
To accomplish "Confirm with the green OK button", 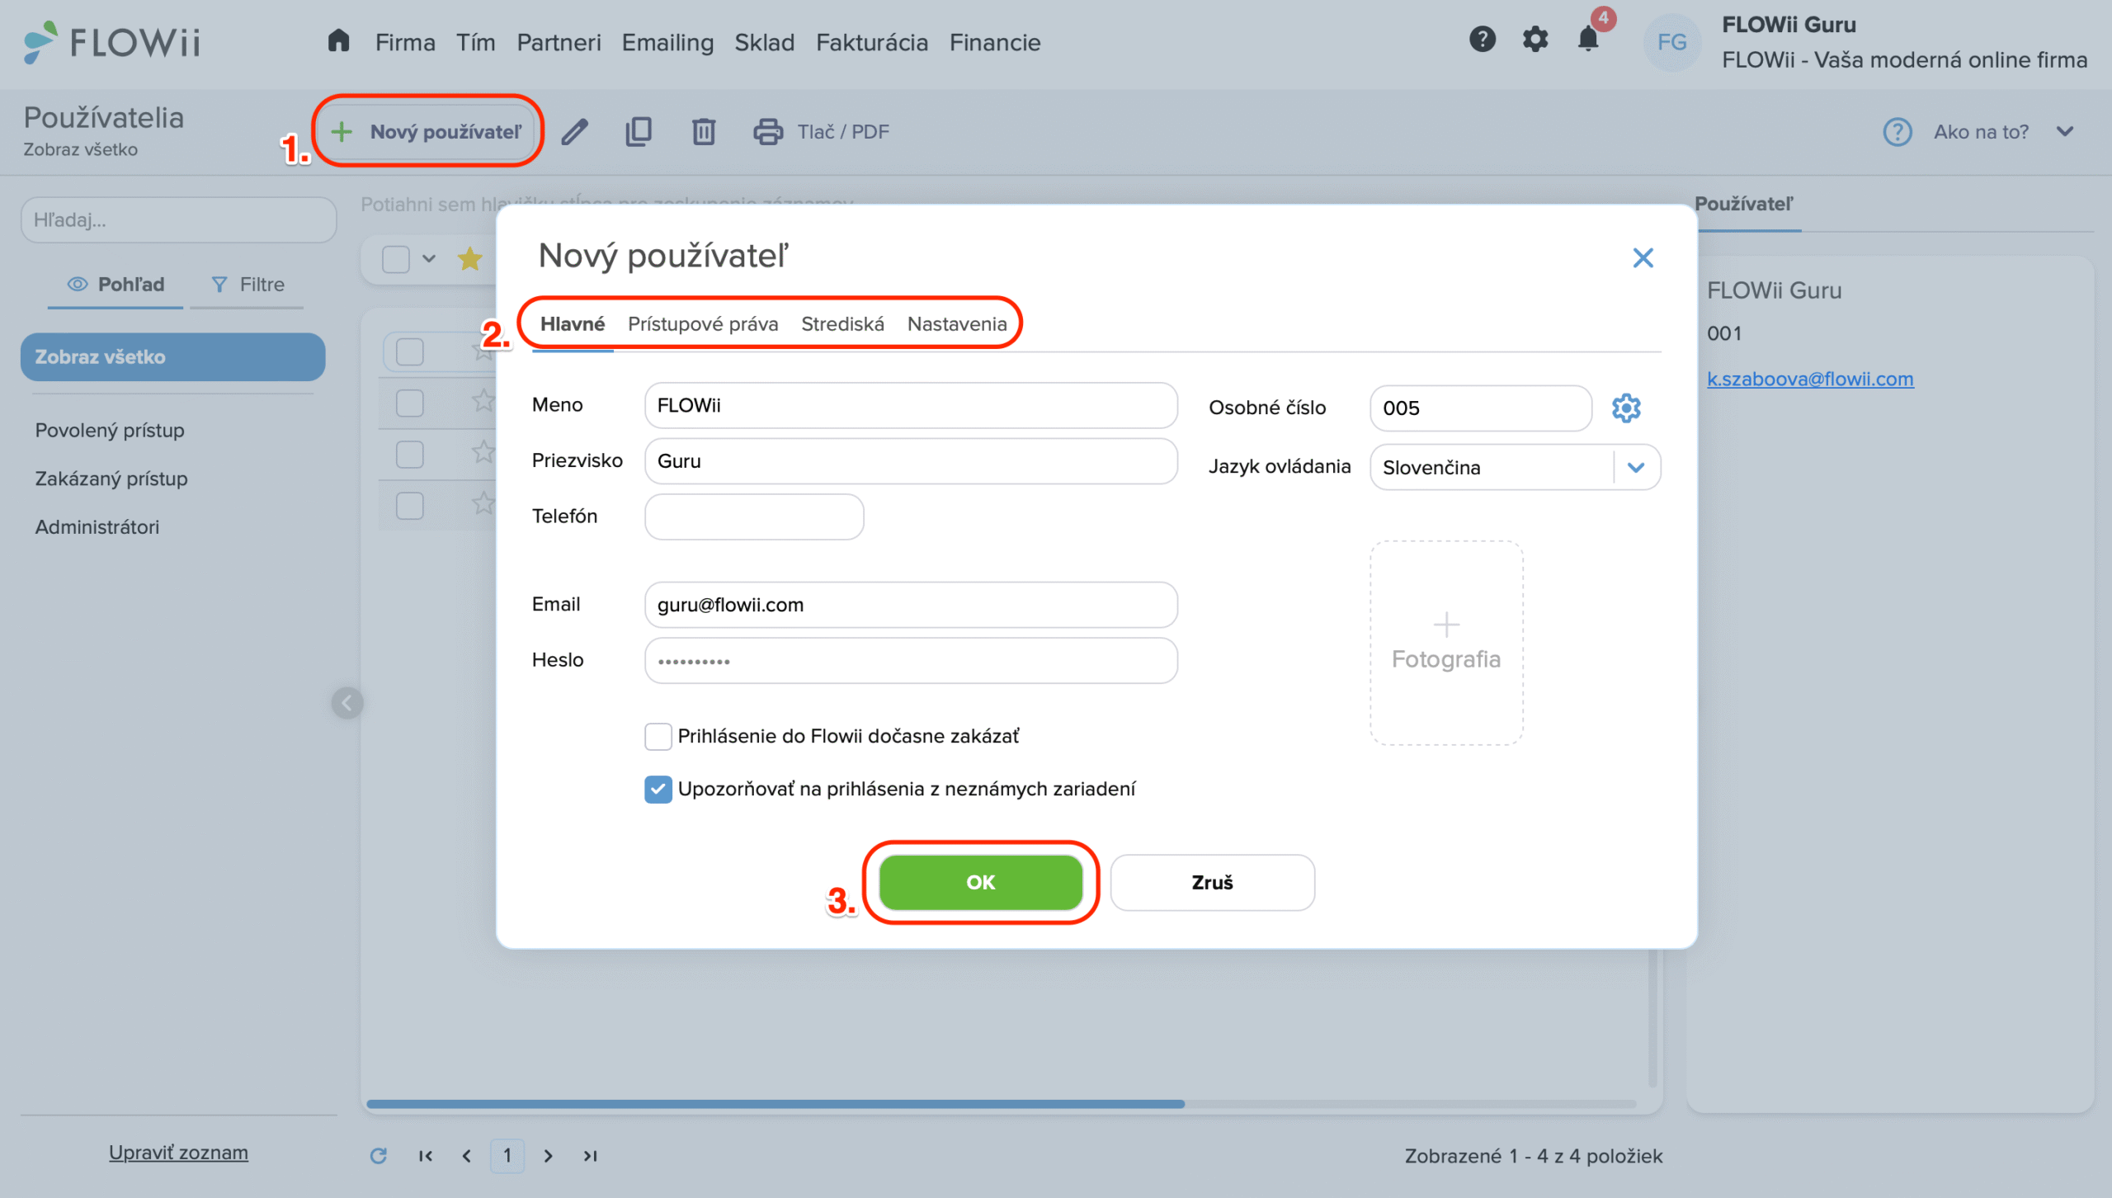I will pyautogui.click(x=980, y=883).
